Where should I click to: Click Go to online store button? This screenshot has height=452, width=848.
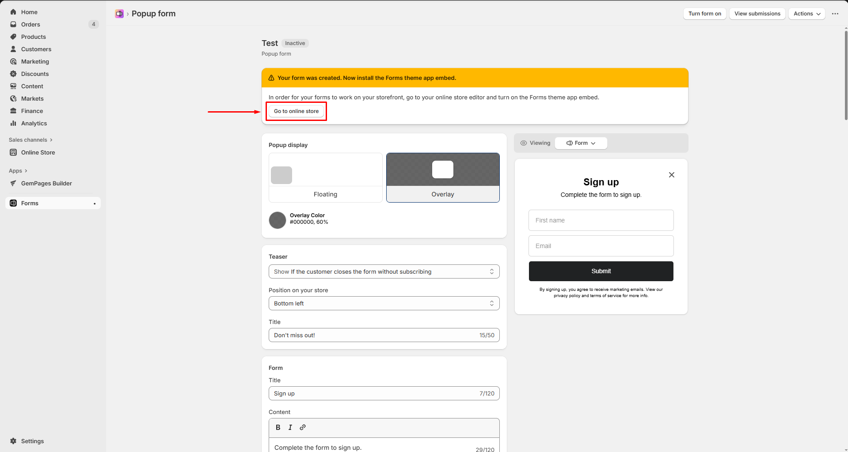(x=296, y=111)
